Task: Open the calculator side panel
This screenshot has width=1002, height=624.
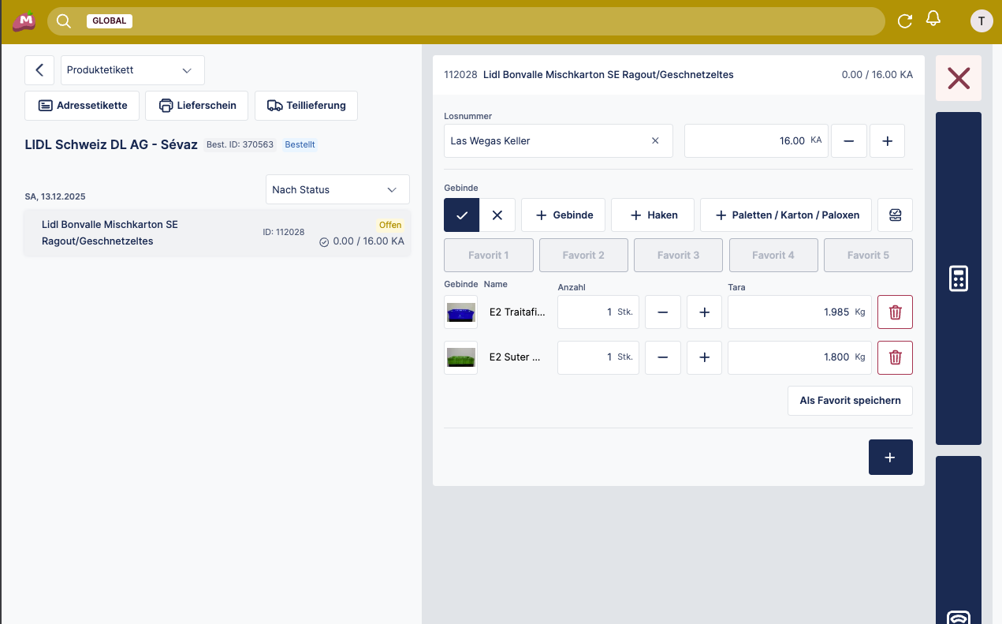Action: pos(958,278)
